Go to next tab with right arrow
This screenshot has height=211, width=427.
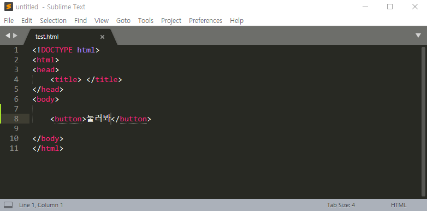point(15,36)
